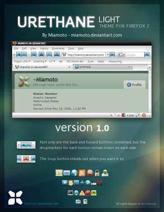This screenshot has height=212, width=164.
Task: Expand the Project Utils bookmark folder
Action: (x=22, y=61)
